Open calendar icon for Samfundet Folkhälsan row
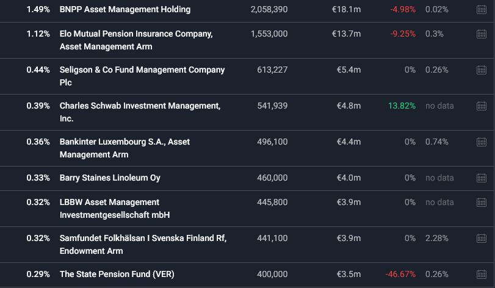This screenshot has width=495, height=288. tap(482, 238)
